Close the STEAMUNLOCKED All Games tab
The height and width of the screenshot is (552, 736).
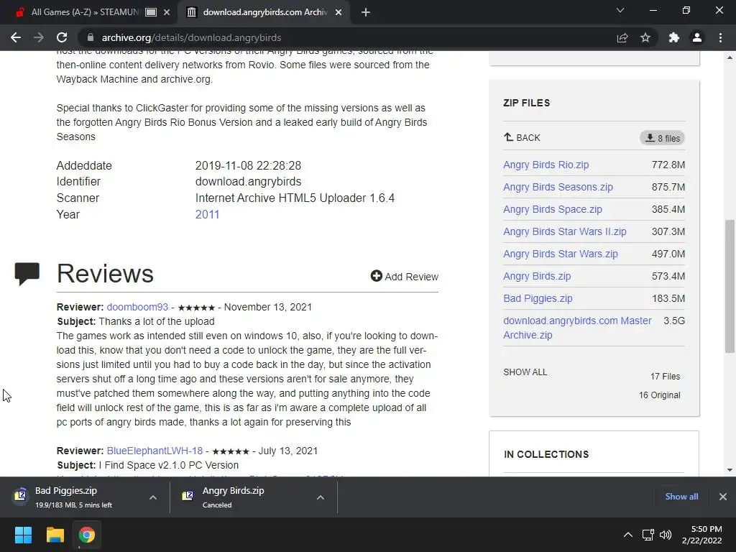167,12
